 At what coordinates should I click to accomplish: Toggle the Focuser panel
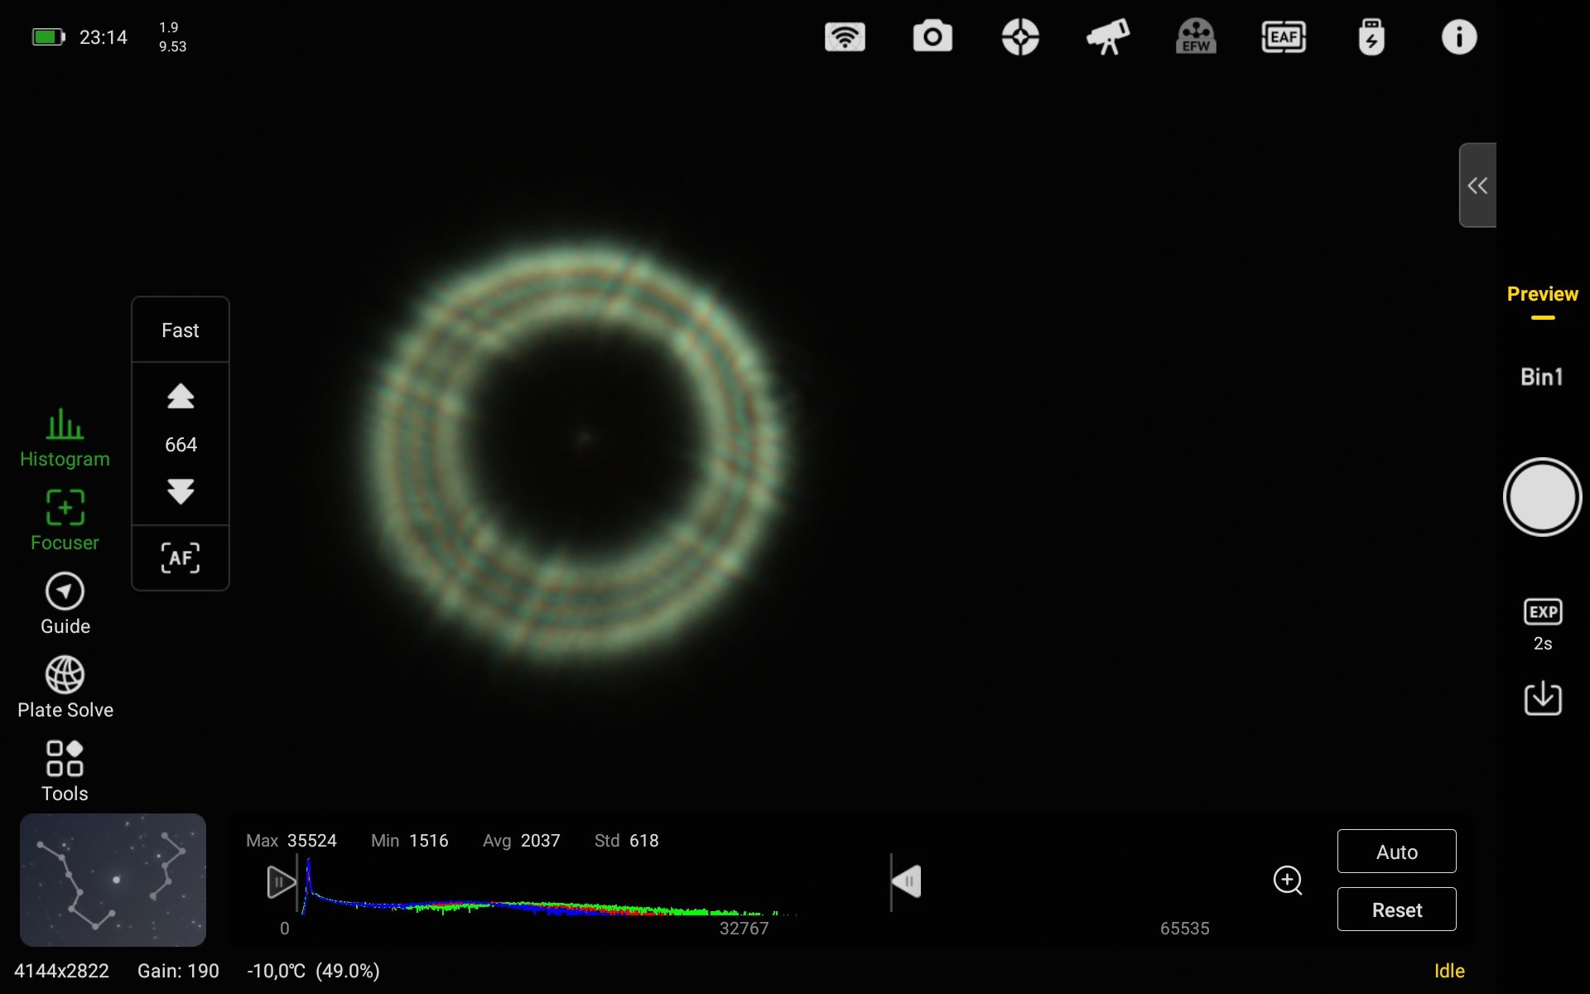[x=65, y=521]
